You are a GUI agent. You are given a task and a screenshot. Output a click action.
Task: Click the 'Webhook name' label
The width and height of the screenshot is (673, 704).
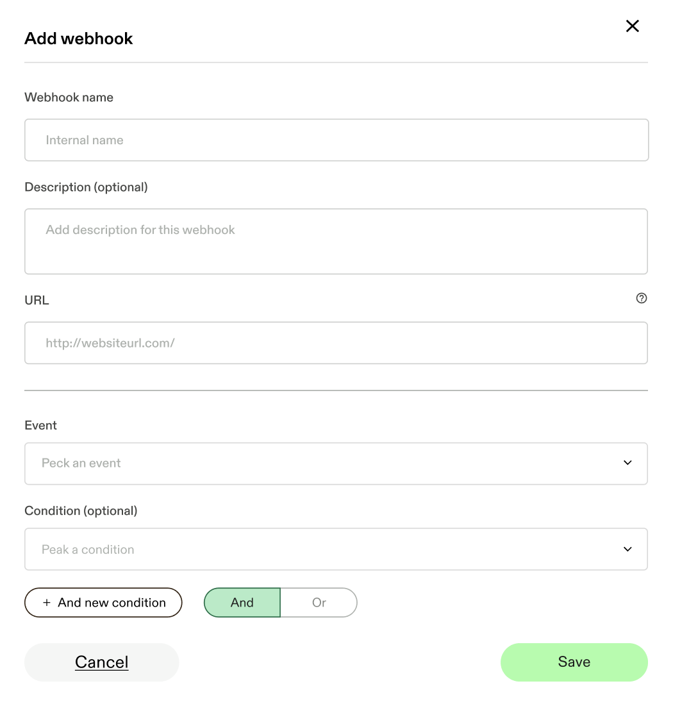click(x=69, y=97)
